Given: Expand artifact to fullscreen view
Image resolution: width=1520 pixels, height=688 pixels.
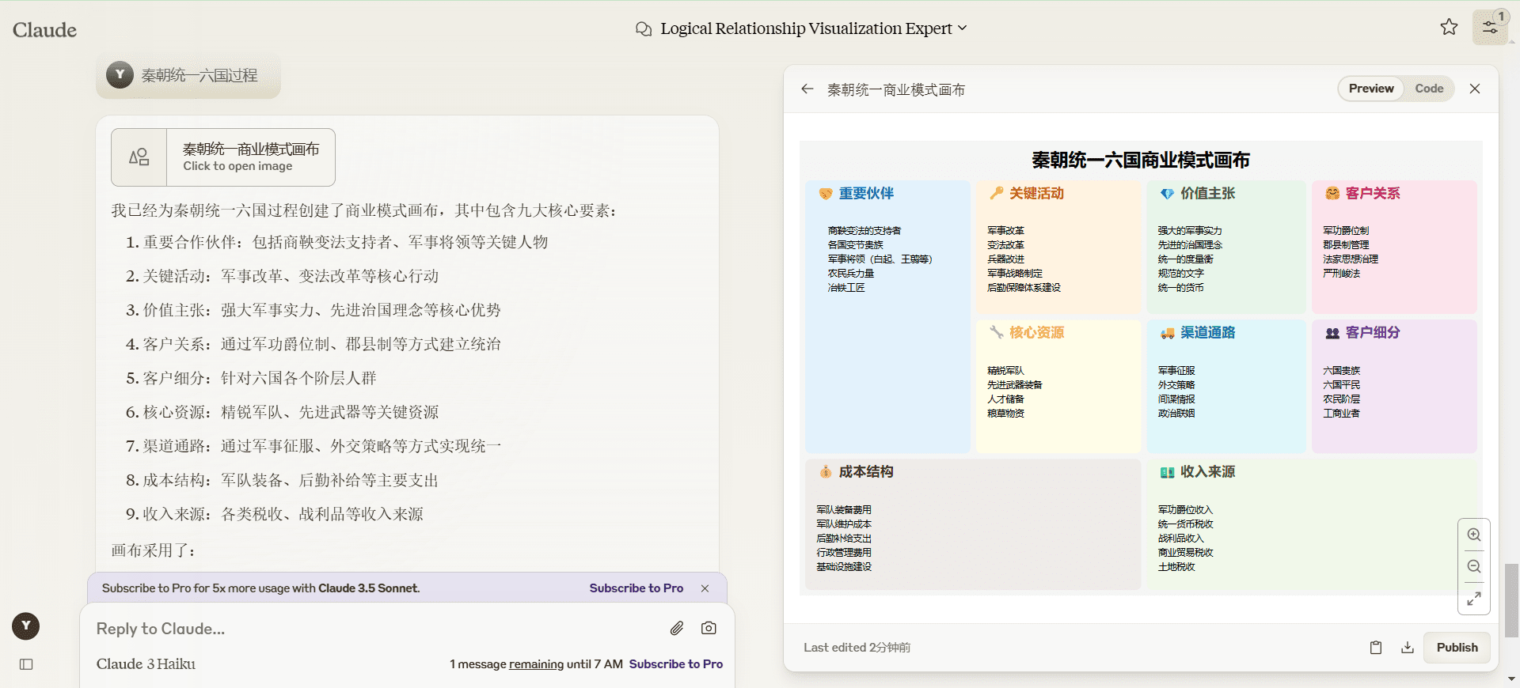Looking at the screenshot, I should pos(1474,599).
